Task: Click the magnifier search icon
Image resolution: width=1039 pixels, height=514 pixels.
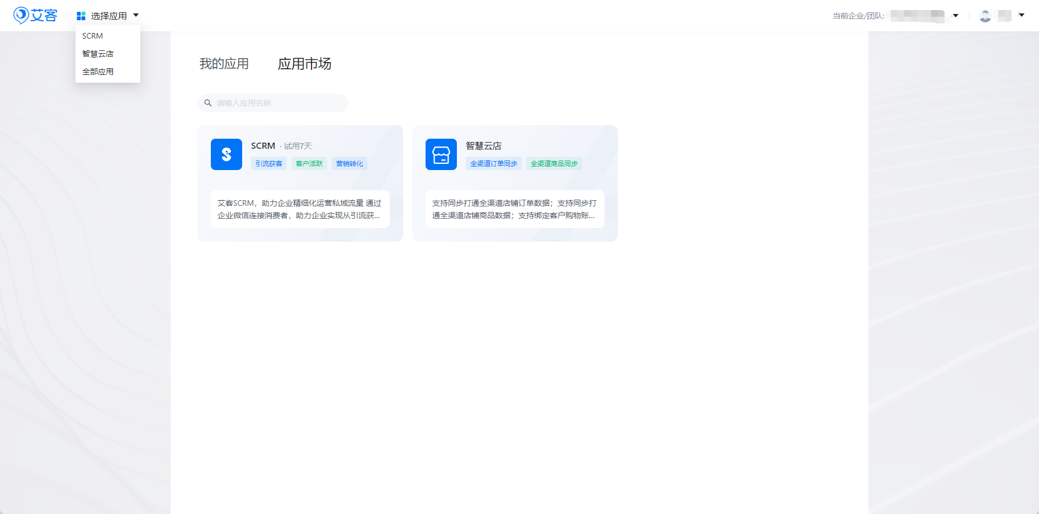Action: (208, 103)
